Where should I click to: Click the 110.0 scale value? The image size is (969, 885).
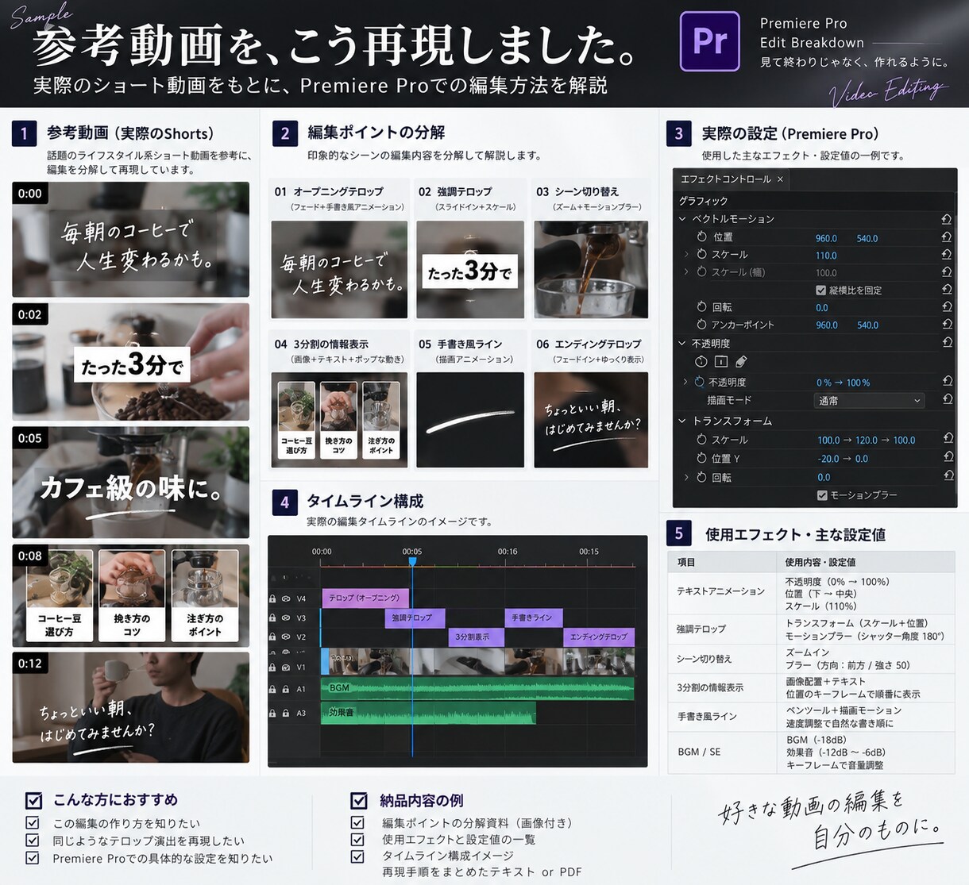[x=826, y=256]
